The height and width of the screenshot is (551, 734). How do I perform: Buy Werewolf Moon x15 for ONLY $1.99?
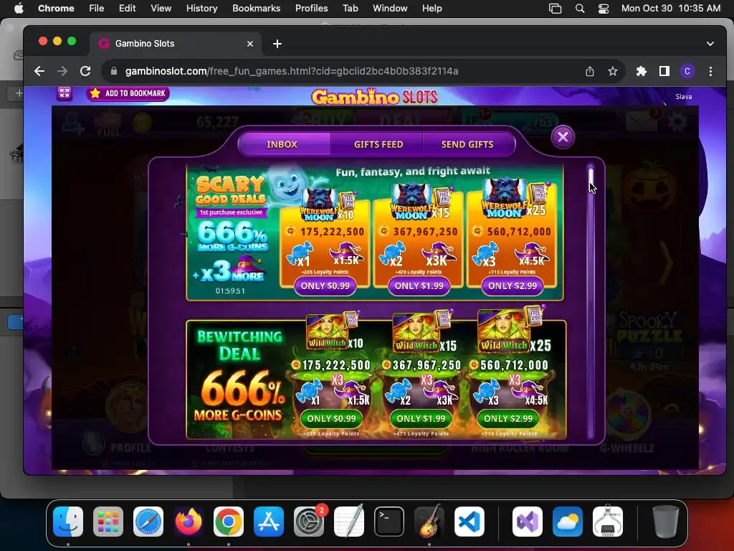(x=419, y=286)
